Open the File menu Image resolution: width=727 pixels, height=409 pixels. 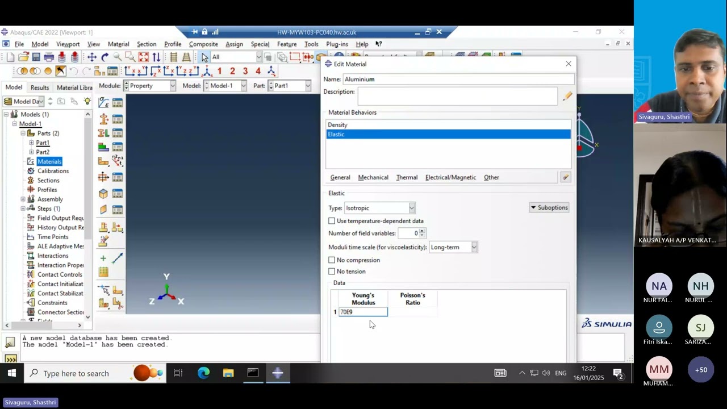tap(19, 44)
